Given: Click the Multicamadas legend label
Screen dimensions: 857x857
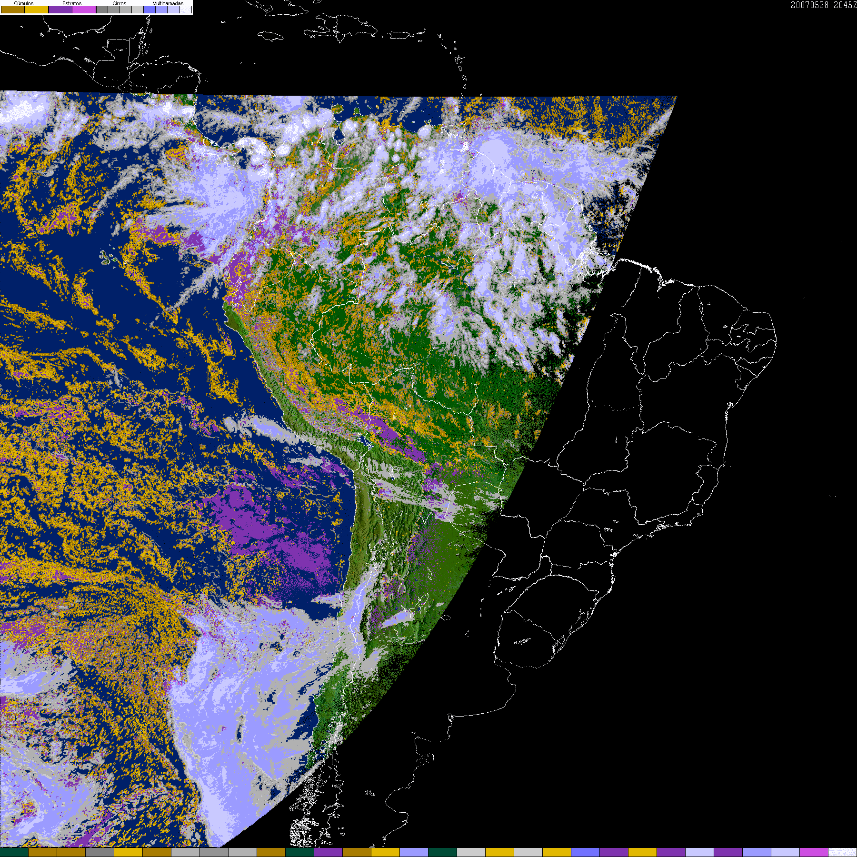Looking at the screenshot, I should click(168, 3).
